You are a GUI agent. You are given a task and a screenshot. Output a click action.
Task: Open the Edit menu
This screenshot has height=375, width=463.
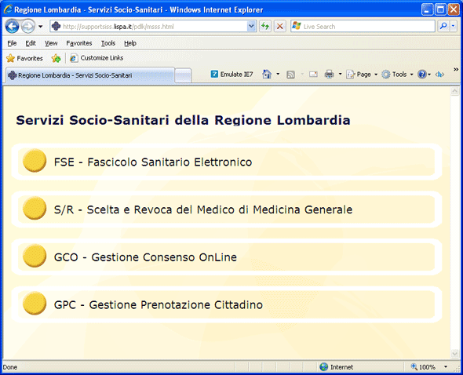(x=31, y=43)
